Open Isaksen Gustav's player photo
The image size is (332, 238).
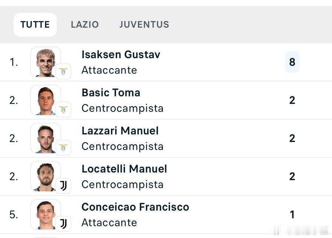tap(45, 62)
